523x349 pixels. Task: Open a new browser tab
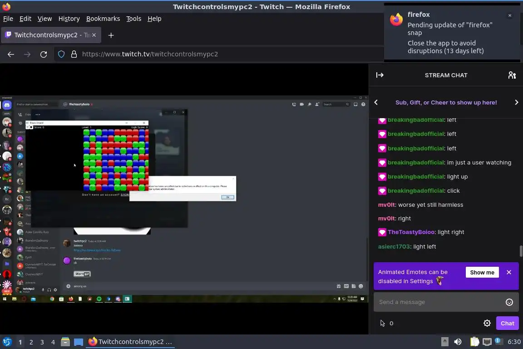click(x=111, y=35)
